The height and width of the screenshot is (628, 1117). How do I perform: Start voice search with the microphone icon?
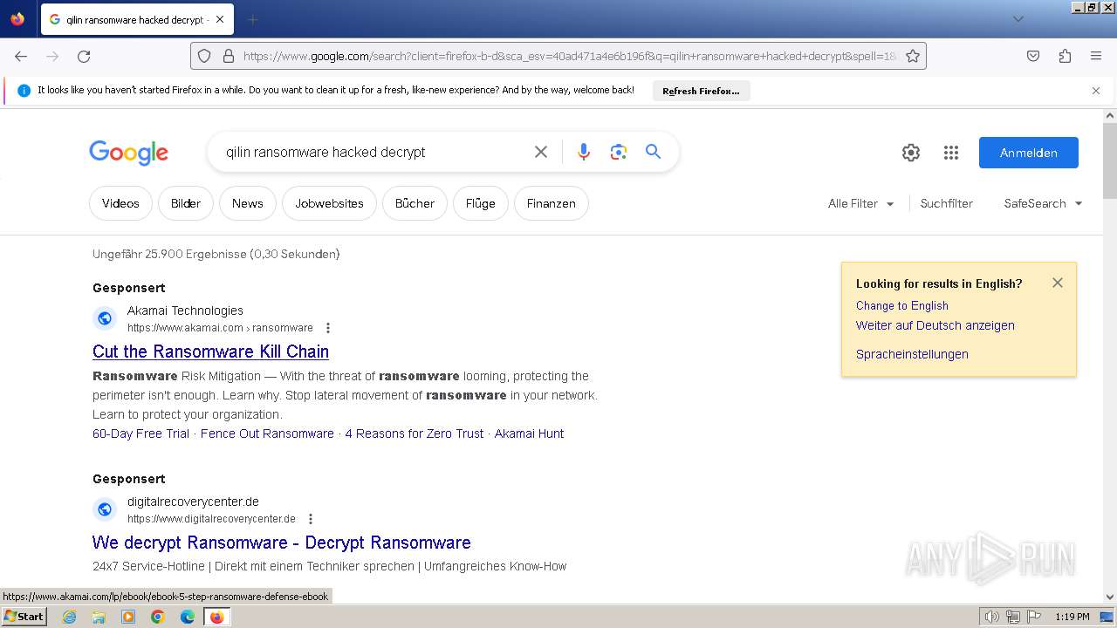(x=584, y=152)
